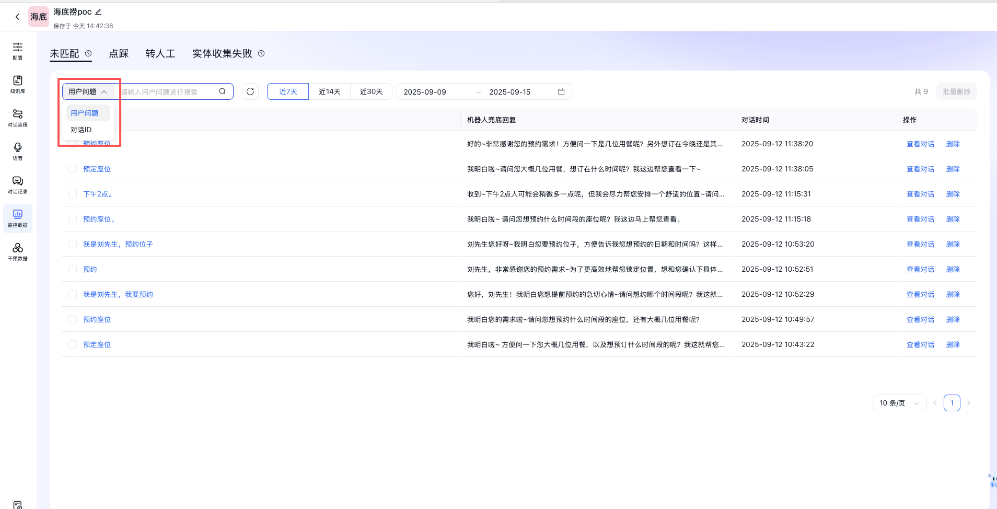The width and height of the screenshot is (997, 509).
Task: Open the 语音 settings section
Action: click(17, 152)
